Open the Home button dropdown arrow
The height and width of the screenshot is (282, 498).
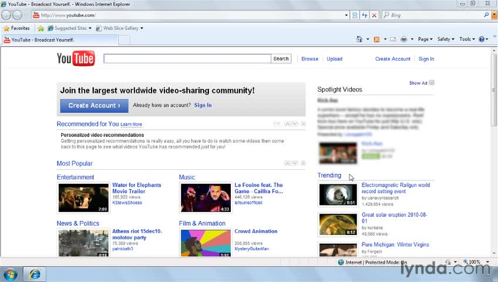click(368, 39)
